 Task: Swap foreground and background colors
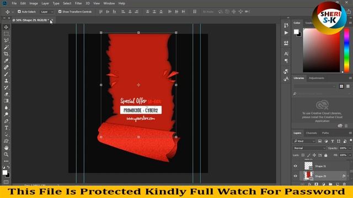8,167
